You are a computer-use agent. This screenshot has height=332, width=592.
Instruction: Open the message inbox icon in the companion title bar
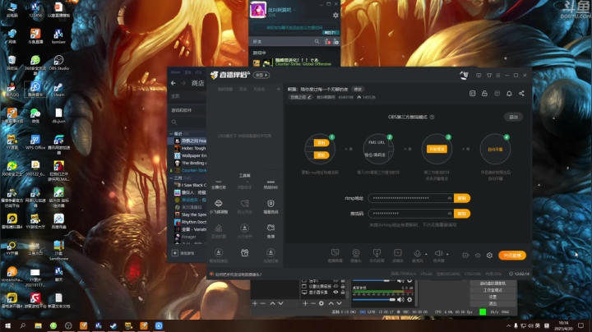(x=479, y=76)
